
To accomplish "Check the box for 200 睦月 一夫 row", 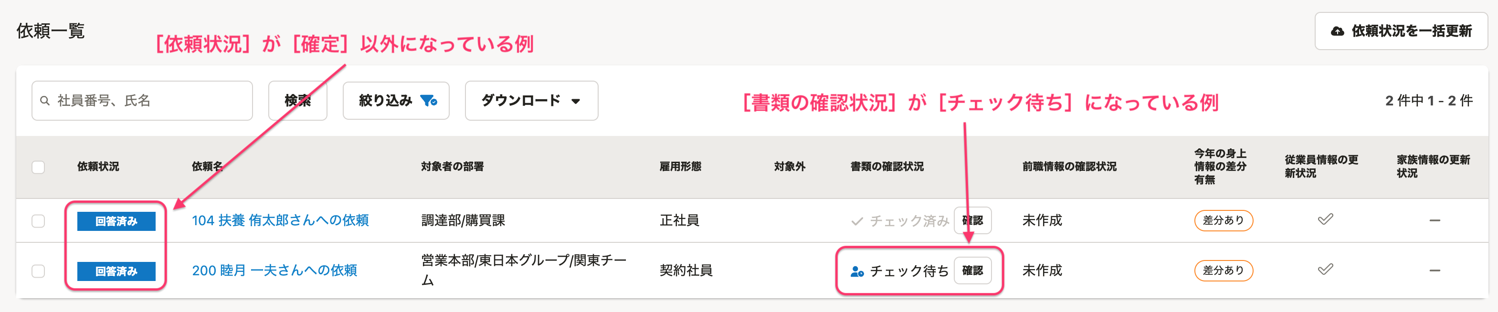I will click(38, 271).
